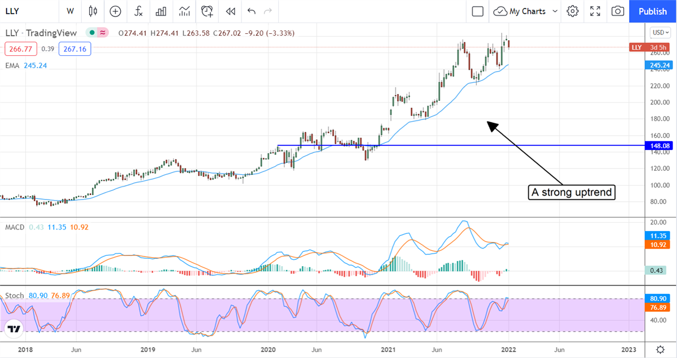Open the indicator templates icon
Screen dimensions: 677x358
[x=184, y=11]
